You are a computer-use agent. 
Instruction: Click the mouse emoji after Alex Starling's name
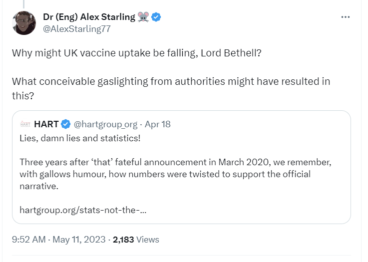click(x=143, y=17)
